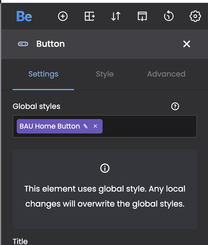Screen dimensions: 208x245
Task: Click the Title field label
Action: pos(20,241)
